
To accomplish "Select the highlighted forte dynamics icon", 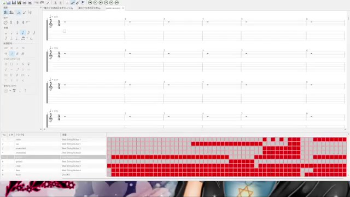I will click(12, 54).
